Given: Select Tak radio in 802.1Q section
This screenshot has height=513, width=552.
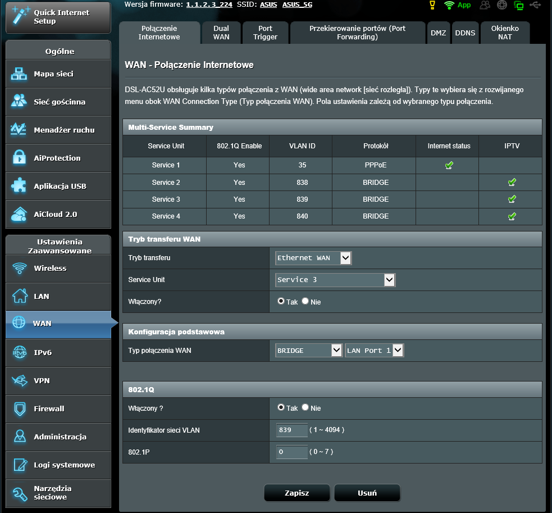Looking at the screenshot, I should click(281, 407).
